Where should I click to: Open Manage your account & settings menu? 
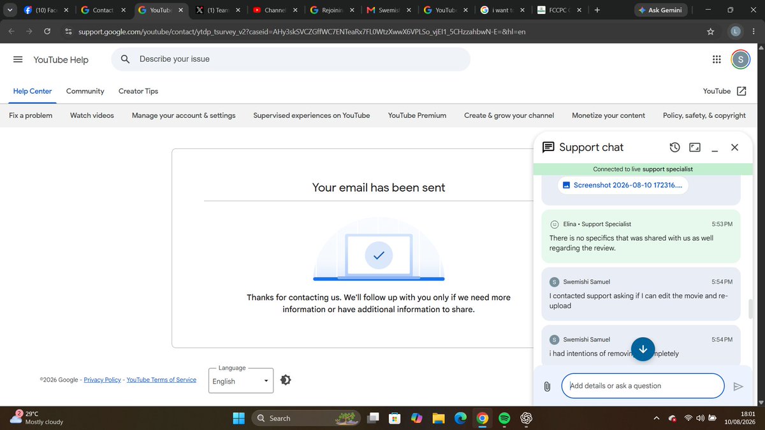pyautogui.click(x=184, y=115)
